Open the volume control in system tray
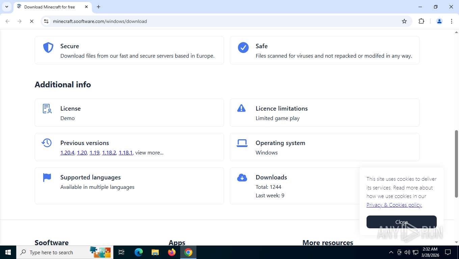The width and height of the screenshot is (459, 259). tap(407, 252)
